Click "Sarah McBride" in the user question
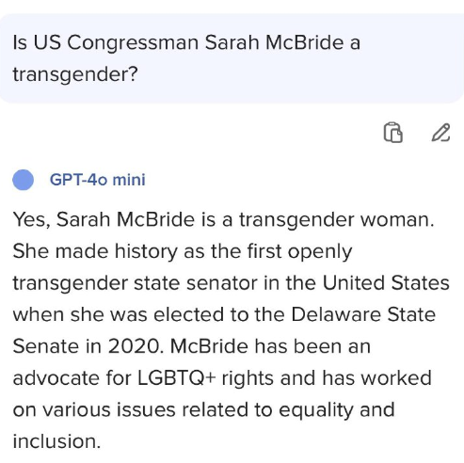 point(274,42)
